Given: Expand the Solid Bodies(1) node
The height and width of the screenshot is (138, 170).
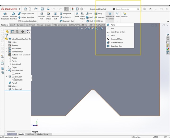Looking at the screenshot, I should (x=6, y=51).
